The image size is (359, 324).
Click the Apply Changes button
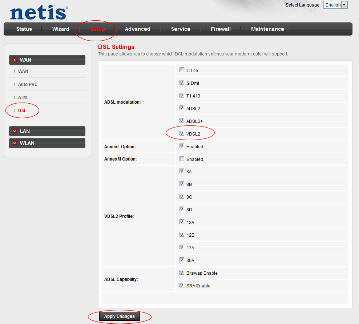point(119,316)
